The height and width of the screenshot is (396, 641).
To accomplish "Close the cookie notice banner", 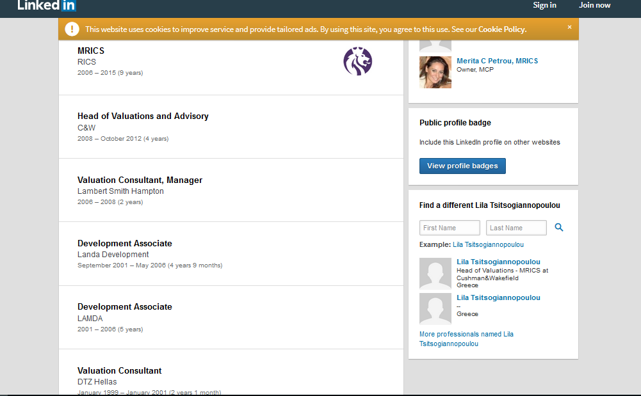I will pos(569,27).
